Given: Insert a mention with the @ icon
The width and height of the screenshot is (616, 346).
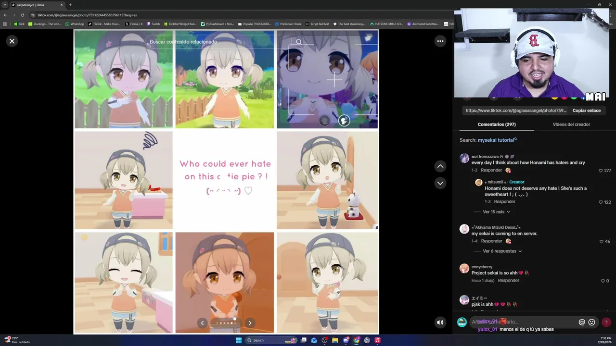Looking at the screenshot, I should pyautogui.click(x=582, y=322).
